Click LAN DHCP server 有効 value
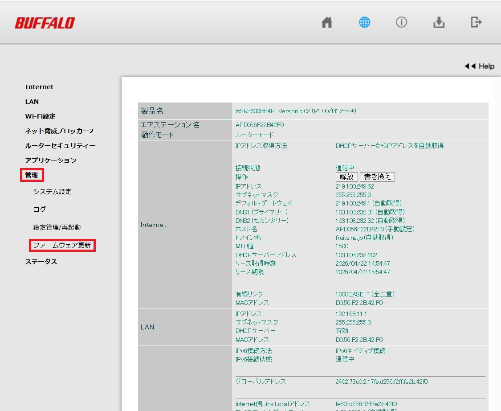Viewport: 501px width, 411px height. 342,331
